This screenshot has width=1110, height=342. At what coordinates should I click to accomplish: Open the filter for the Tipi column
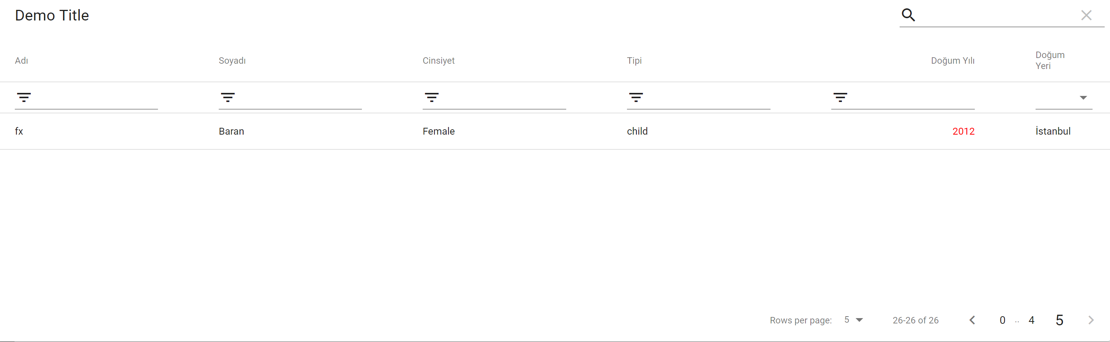(636, 97)
